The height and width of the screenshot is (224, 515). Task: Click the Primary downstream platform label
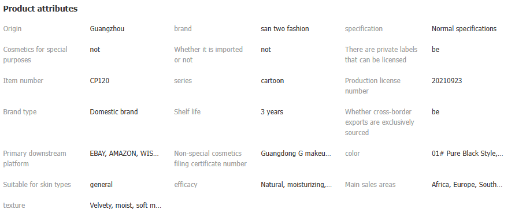35,159
